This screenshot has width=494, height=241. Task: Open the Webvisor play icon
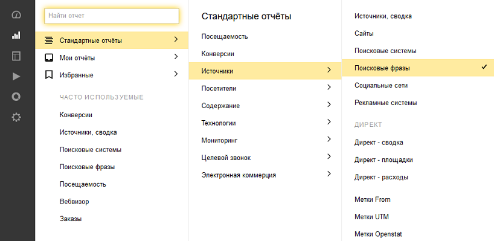(x=16, y=77)
